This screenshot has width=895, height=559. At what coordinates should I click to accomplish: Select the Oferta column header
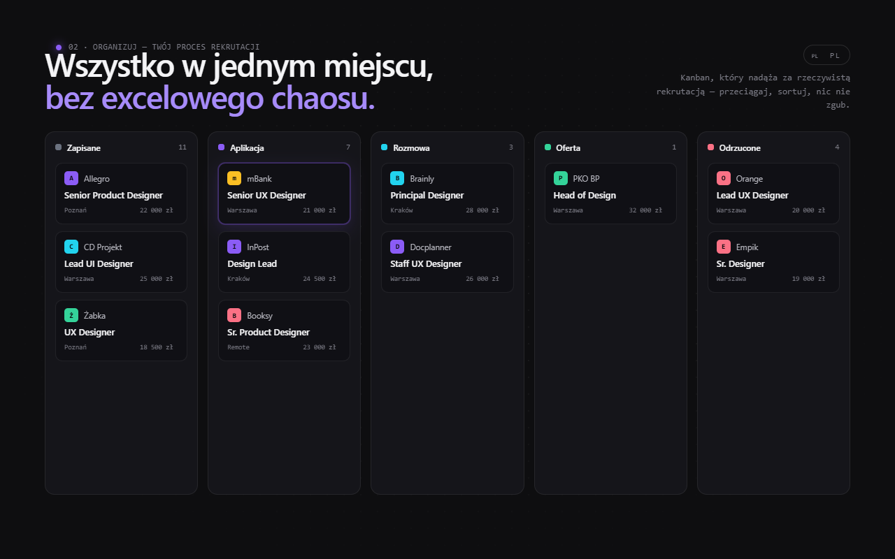[x=568, y=148]
